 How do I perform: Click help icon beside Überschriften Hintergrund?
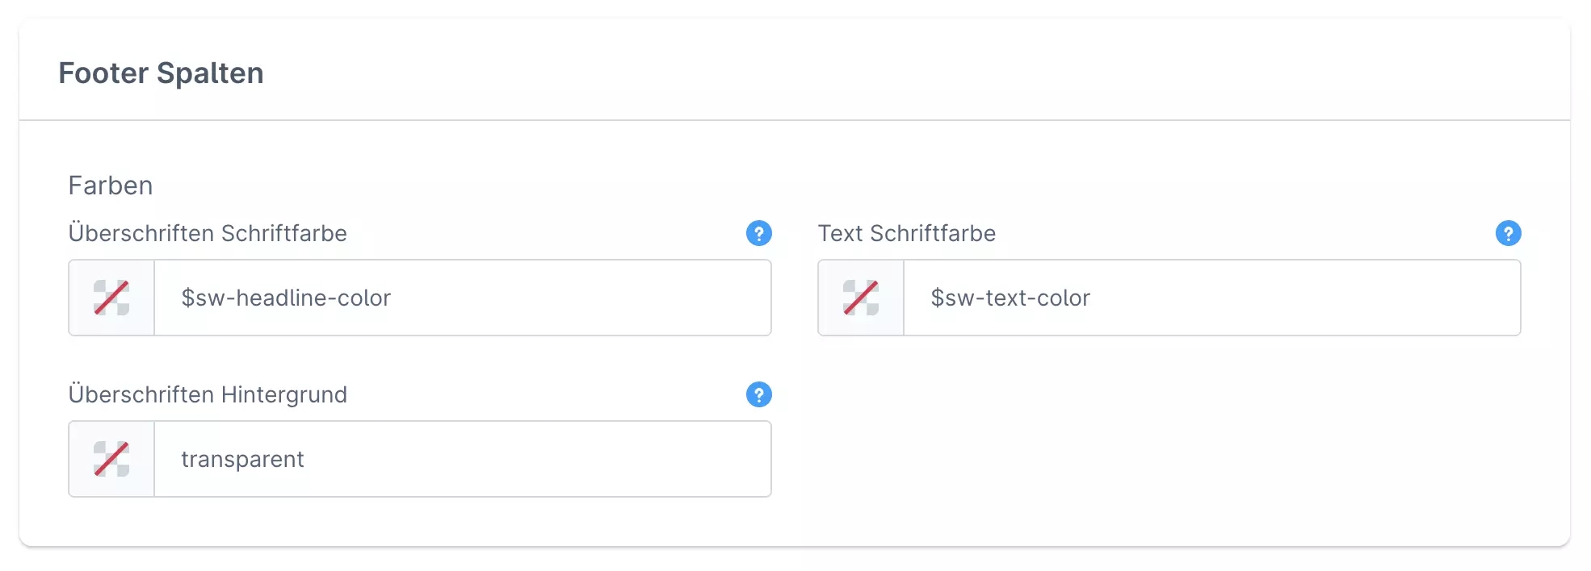(758, 394)
